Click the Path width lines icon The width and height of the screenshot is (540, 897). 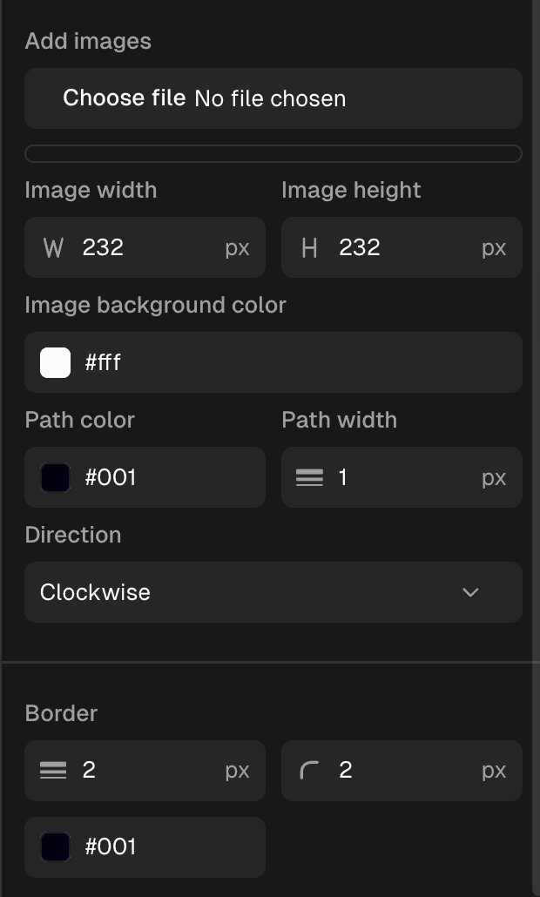pyautogui.click(x=309, y=477)
